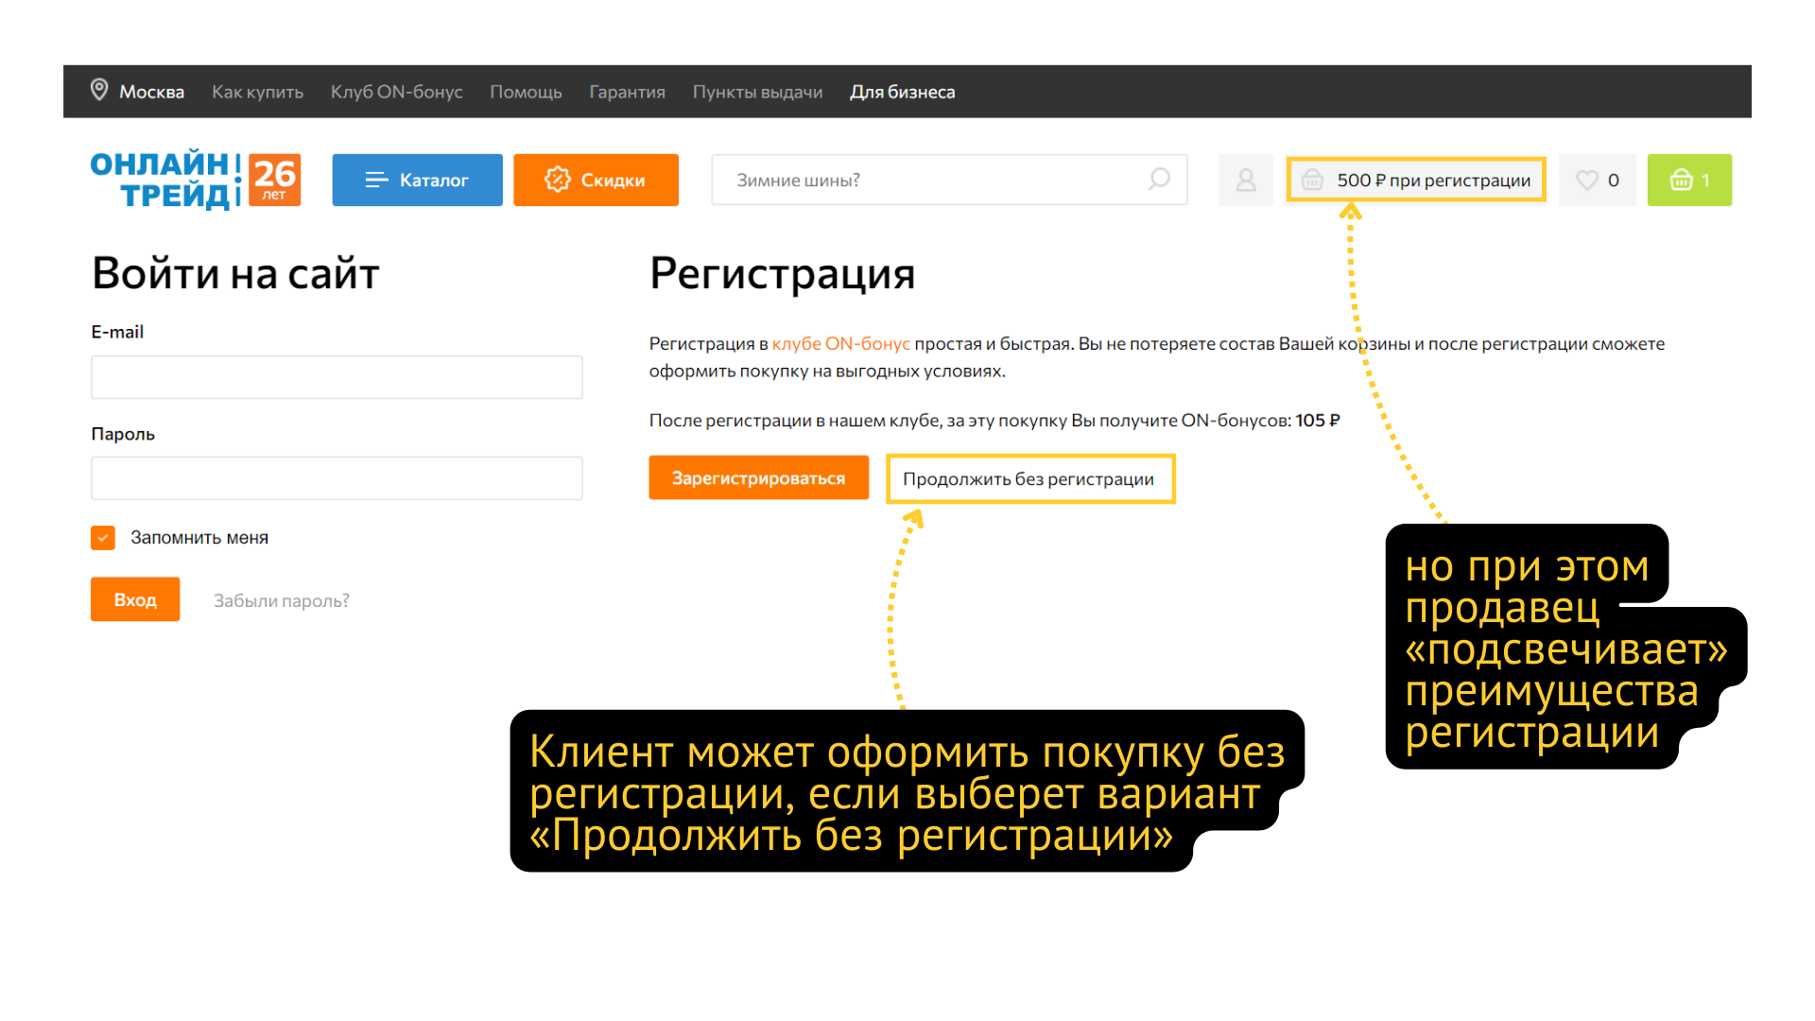The height and width of the screenshot is (1021, 1815).
Task: View Пункты выдачи
Action: 757,92
